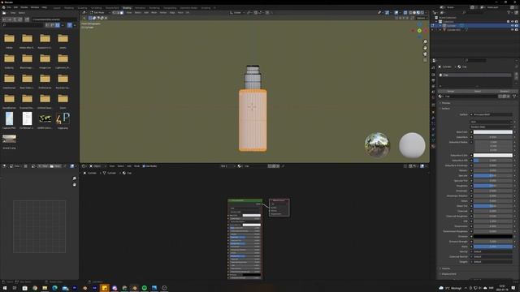This screenshot has height=292, width=520.
Task: Open the Render menu
Action: coord(24,7)
